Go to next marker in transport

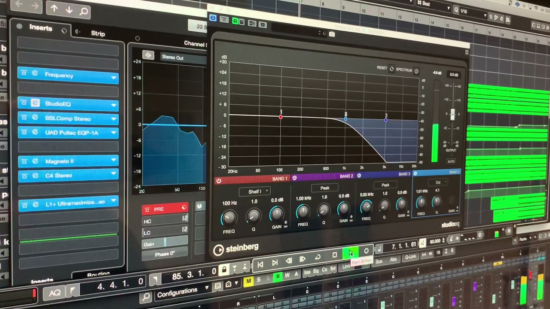pos(275,263)
